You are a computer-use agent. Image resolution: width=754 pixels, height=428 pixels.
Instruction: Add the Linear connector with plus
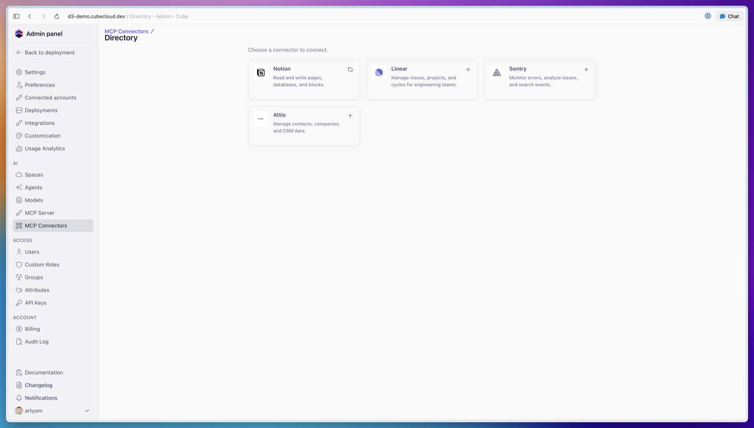(468, 70)
